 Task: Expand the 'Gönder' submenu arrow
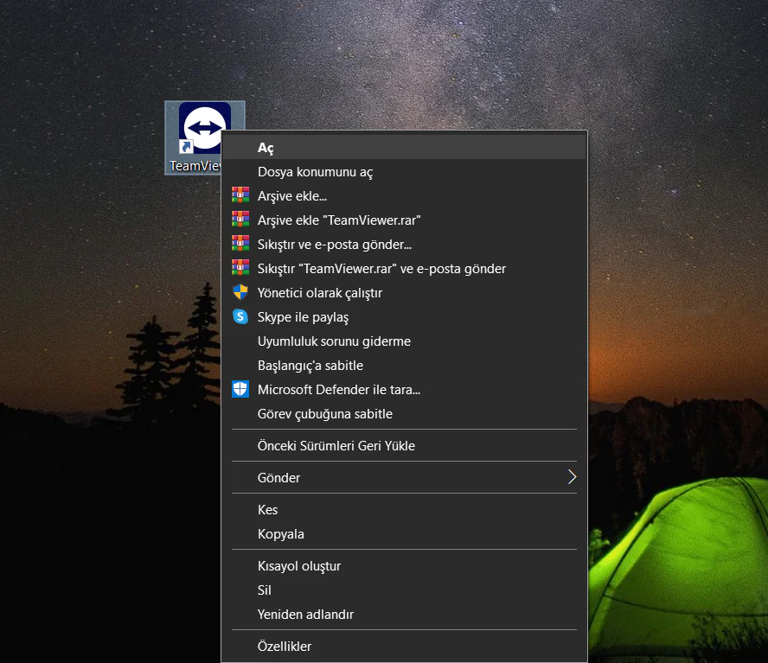tap(571, 477)
